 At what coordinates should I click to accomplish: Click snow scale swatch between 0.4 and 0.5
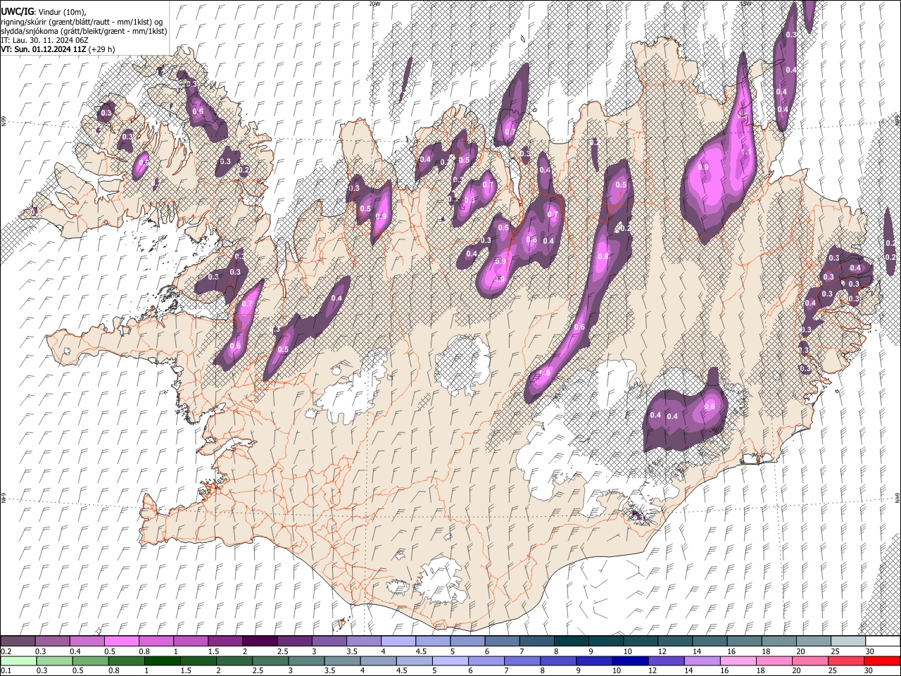pyautogui.click(x=87, y=641)
